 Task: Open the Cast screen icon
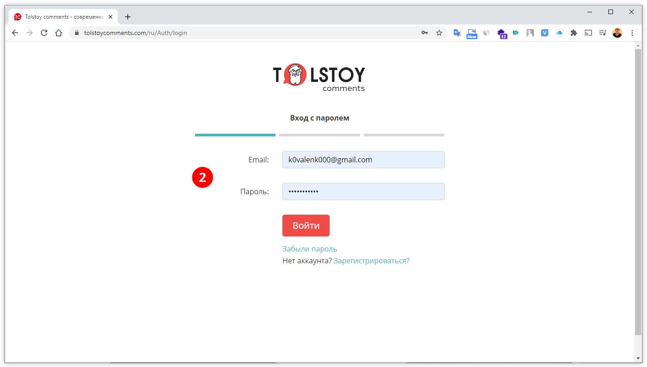coord(588,33)
